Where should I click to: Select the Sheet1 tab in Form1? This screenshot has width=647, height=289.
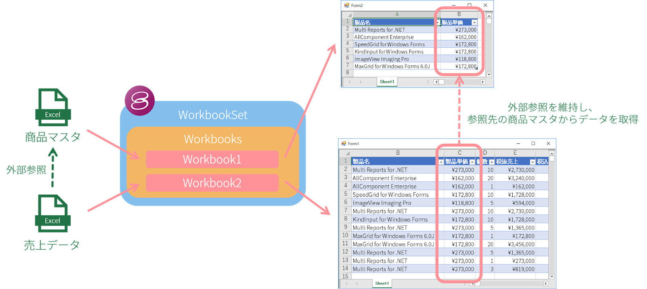[382, 283]
